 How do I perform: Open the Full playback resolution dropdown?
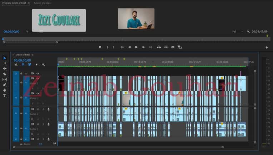238,32
